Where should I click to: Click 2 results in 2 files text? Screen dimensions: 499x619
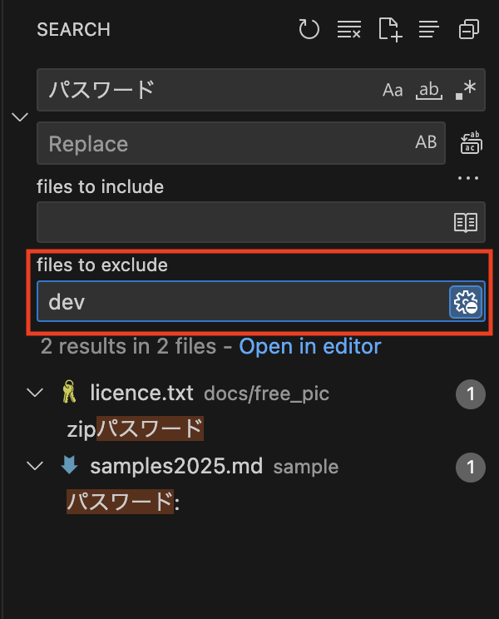pos(129,347)
